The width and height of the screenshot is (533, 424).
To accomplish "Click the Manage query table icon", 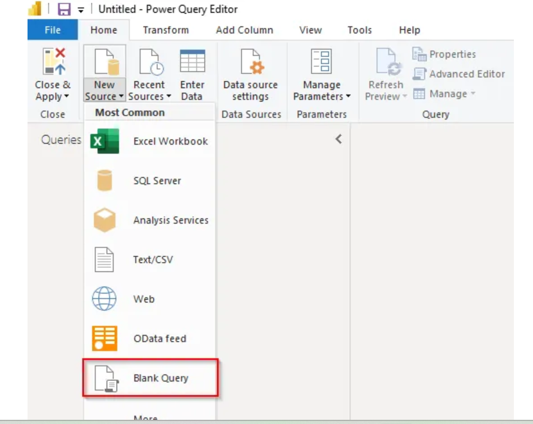I will [x=419, y=93].
